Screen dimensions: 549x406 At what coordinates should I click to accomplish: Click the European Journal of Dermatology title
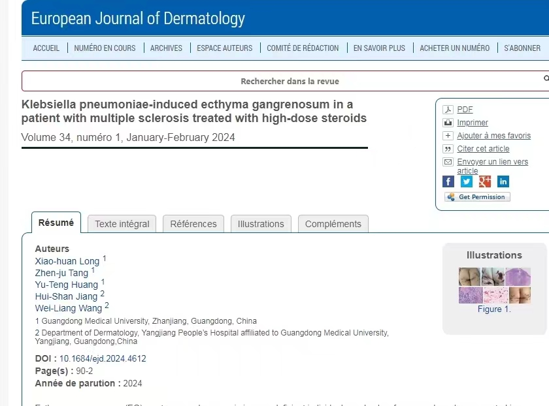coord(138,18)
